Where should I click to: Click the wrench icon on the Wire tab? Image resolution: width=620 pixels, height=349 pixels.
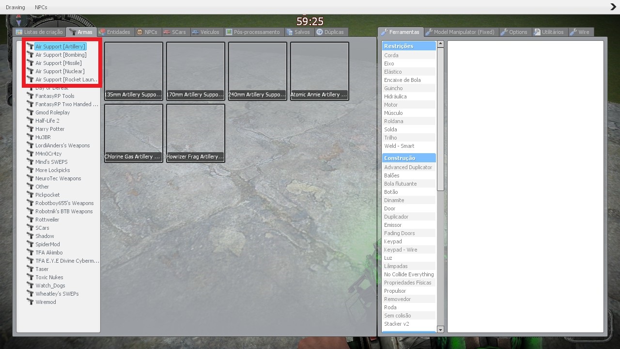point(573,32)
